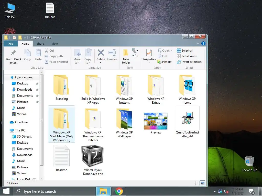Switch to the Share ribbon tab
This screenshot has width=262, height=196.
point(40,44)
